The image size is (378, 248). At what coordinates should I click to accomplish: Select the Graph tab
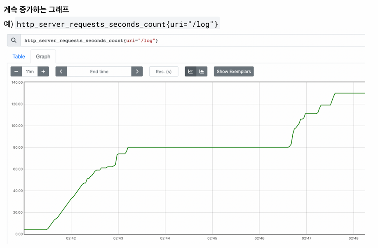pos(43,56)
